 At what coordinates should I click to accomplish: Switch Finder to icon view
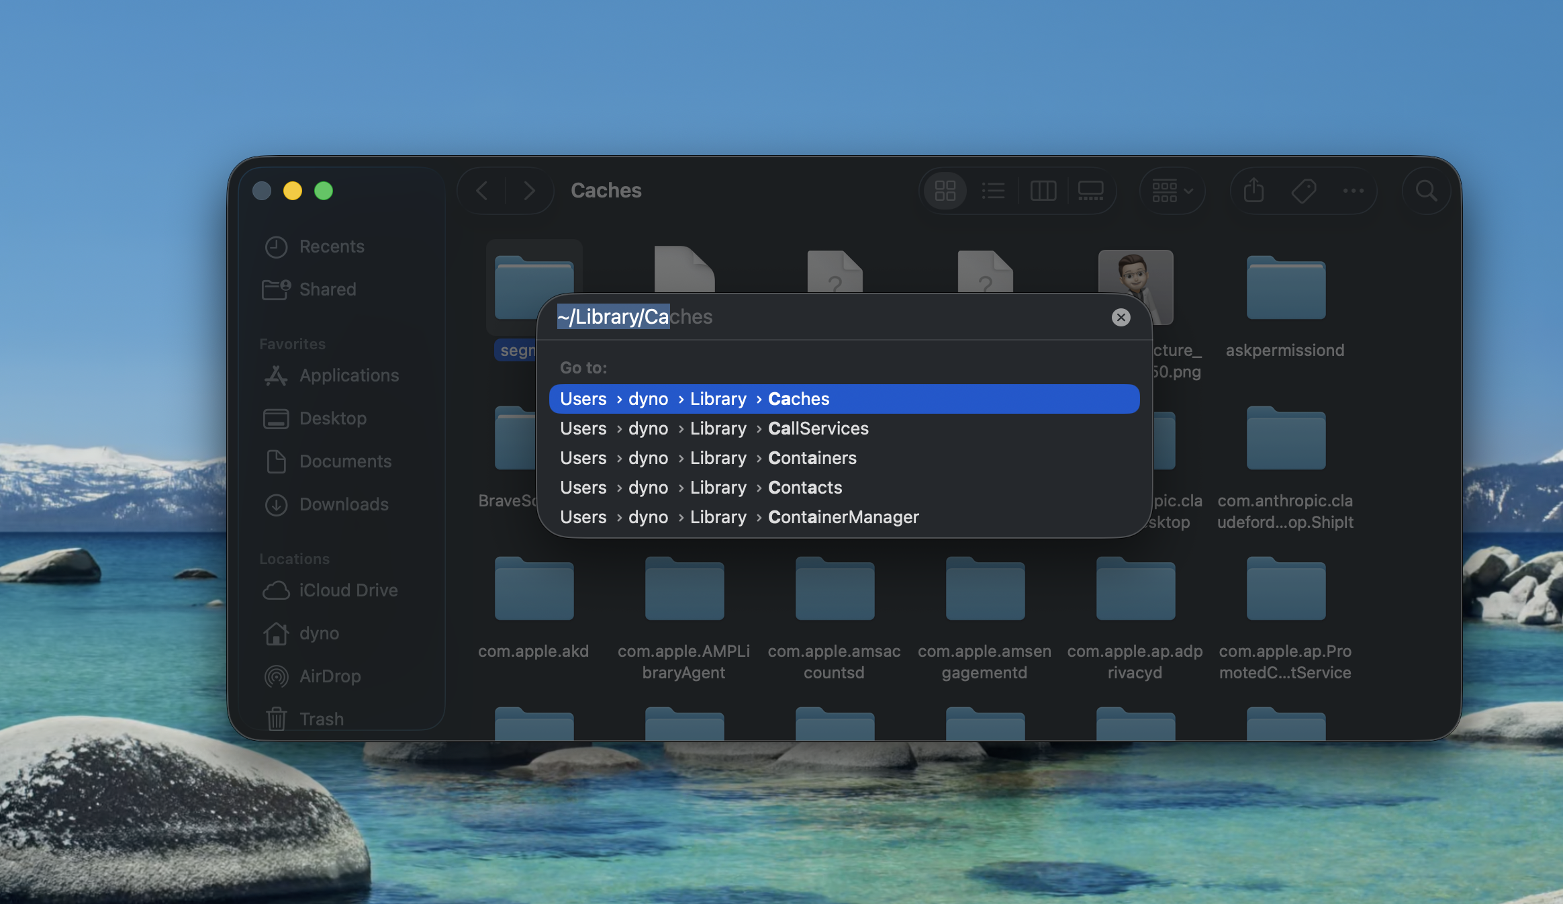click(945, 191)
